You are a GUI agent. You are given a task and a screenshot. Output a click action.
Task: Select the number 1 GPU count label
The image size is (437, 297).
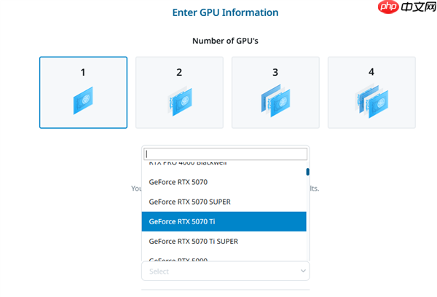(83, 72)
